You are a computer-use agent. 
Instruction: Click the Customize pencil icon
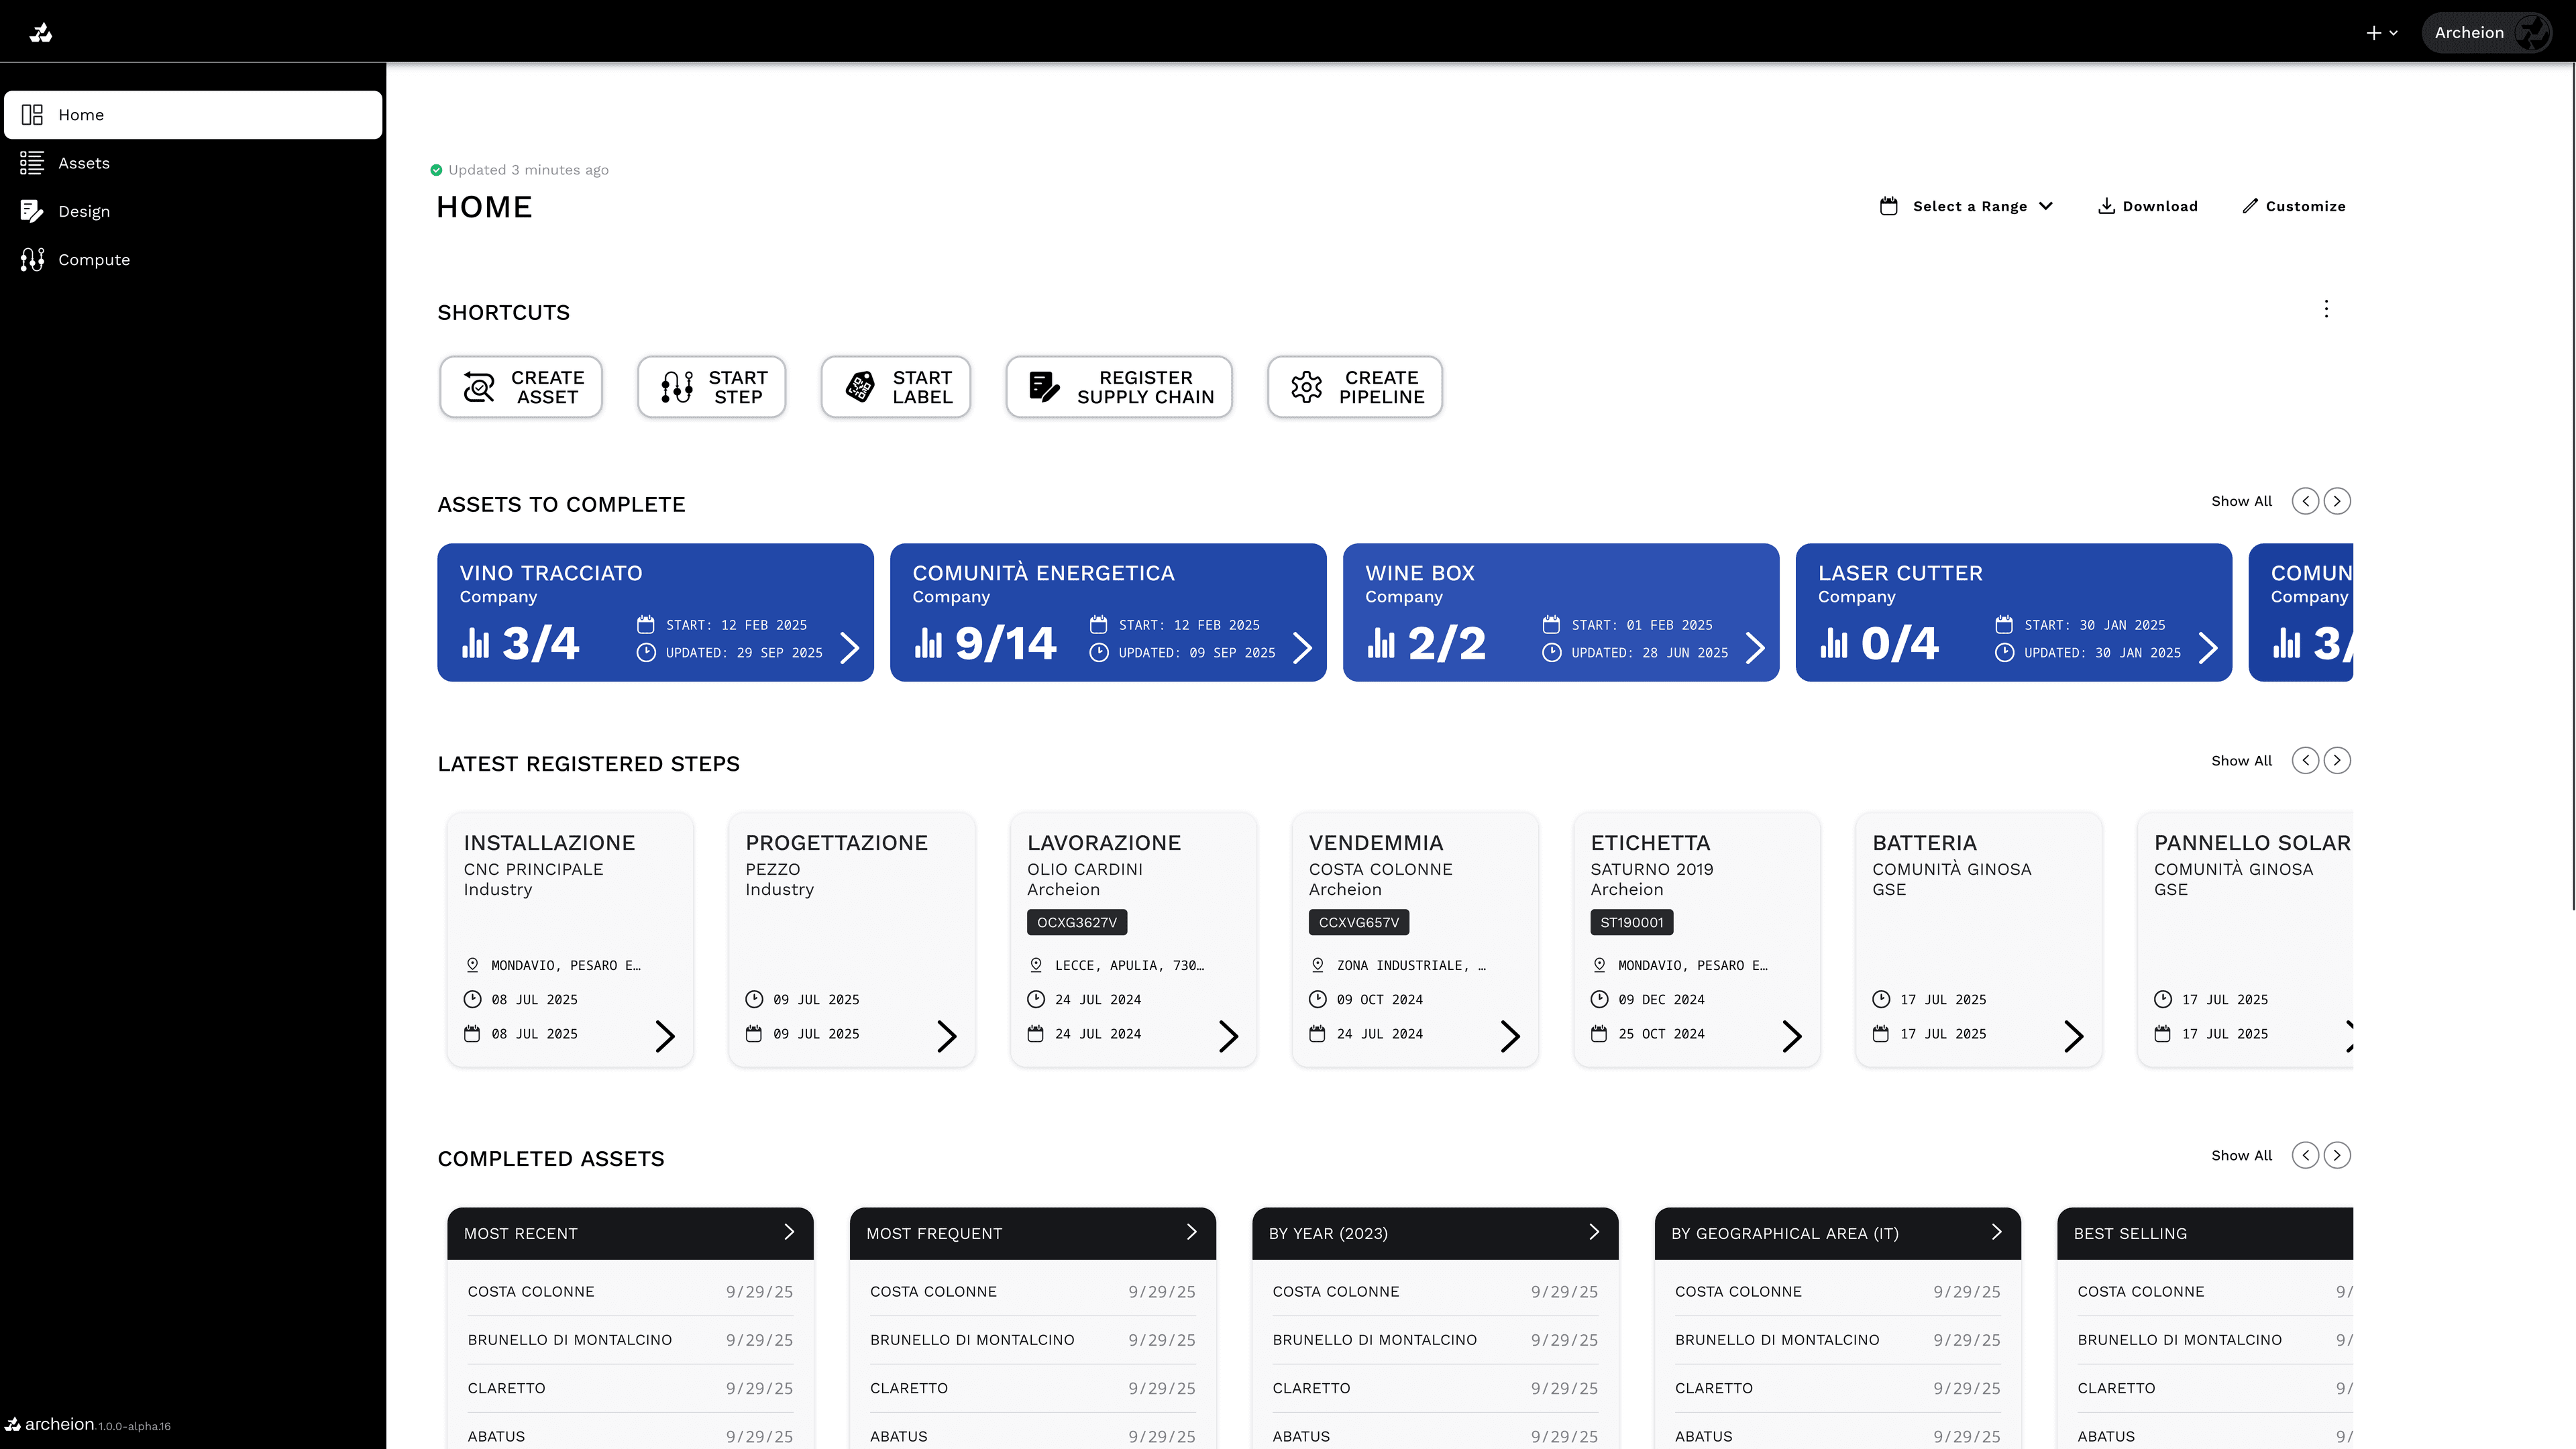click(x=2250, y=206)
